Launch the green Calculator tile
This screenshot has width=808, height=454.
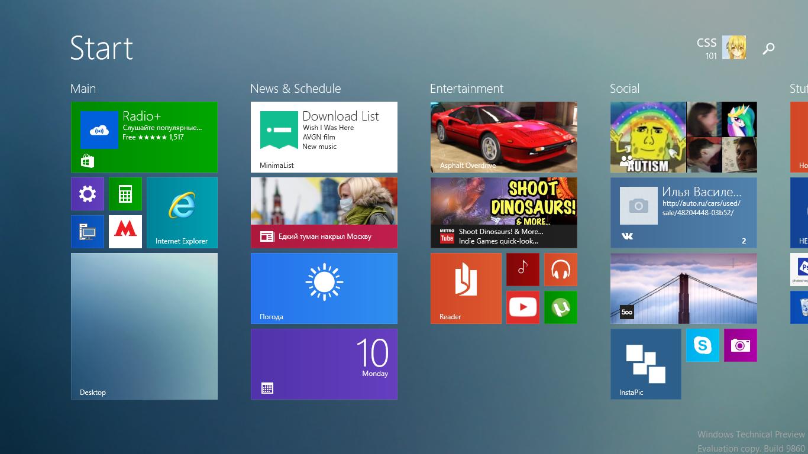coord(125,194)
